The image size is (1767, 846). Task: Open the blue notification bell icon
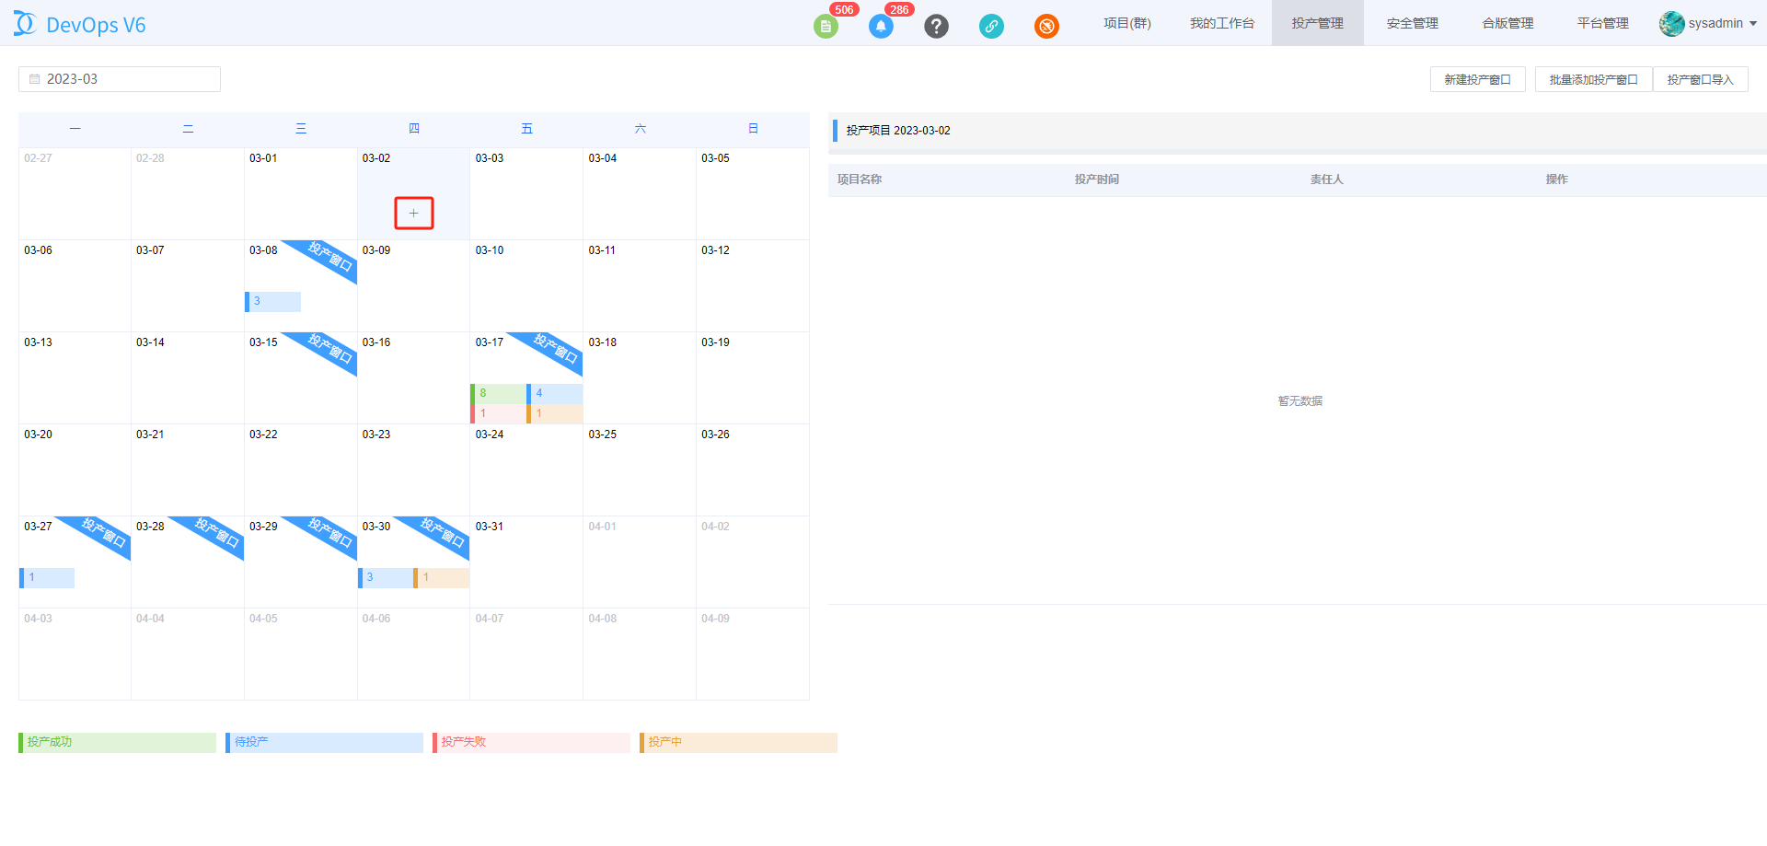(881, 26)
